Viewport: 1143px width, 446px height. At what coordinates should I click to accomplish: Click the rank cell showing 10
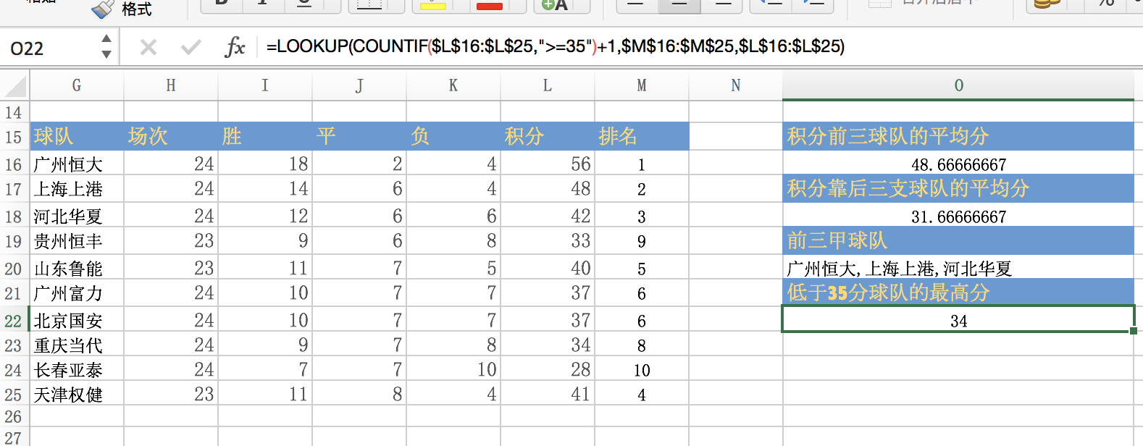(x=642, y=370)
